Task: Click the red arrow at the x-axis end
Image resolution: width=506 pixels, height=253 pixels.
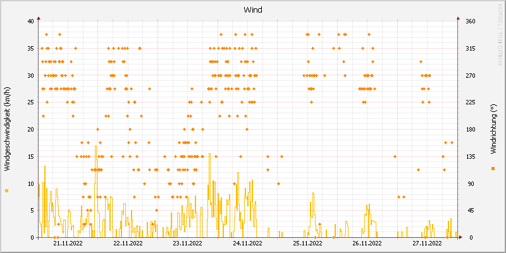Action: point(461,237)
